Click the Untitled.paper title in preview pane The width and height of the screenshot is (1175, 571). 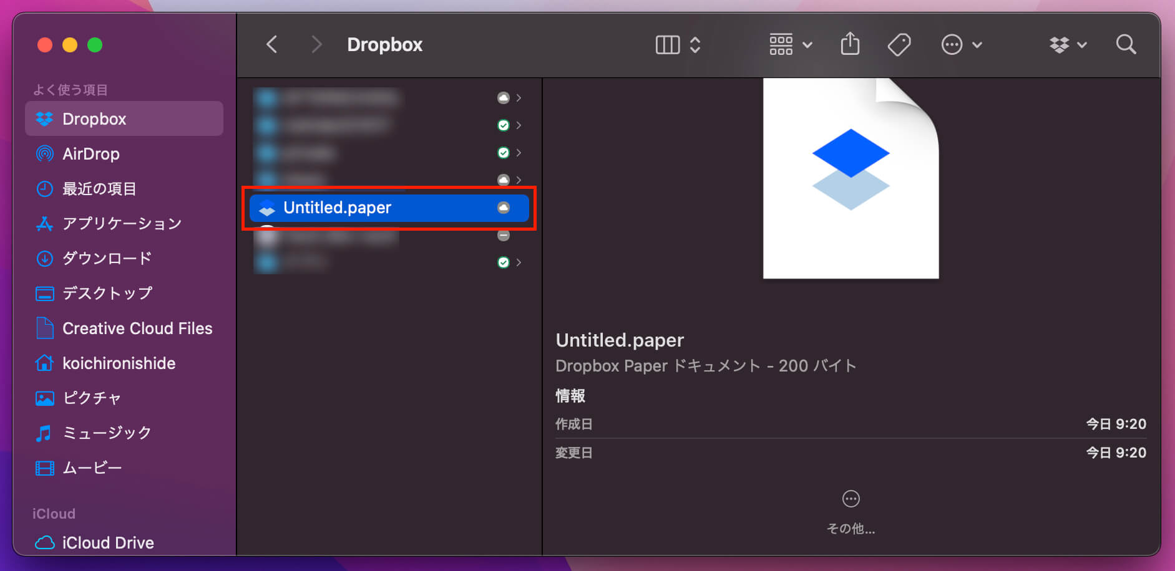[620, 340]
